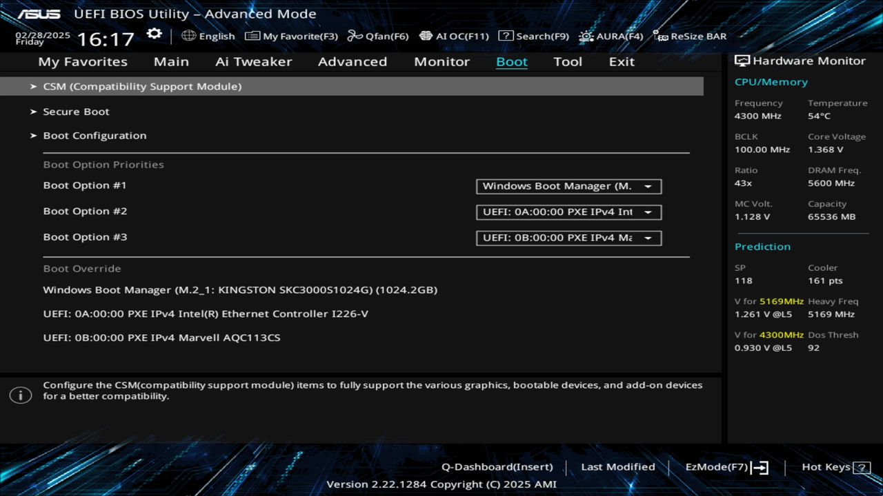883x496 pixels.
Task: Click Hardware Monitor display icon
Action: click(x=742, y=61)
